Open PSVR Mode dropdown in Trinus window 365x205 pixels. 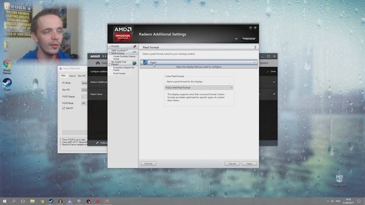(84, 103)
